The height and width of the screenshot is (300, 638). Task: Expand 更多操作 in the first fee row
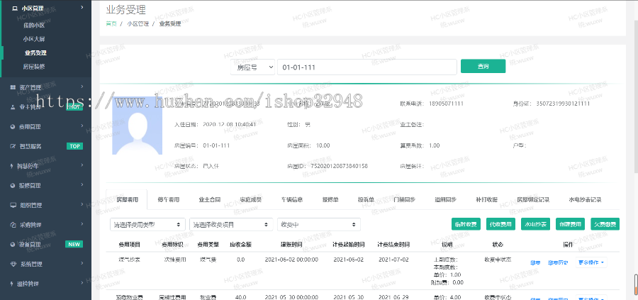(591, 262)
